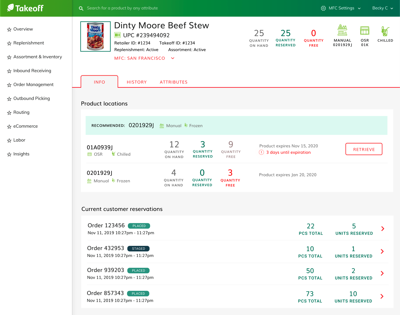Click Manual icon in the recommended location banner
Image resolution: width=400 pixels, height=315 pixels.
point(162,126)
